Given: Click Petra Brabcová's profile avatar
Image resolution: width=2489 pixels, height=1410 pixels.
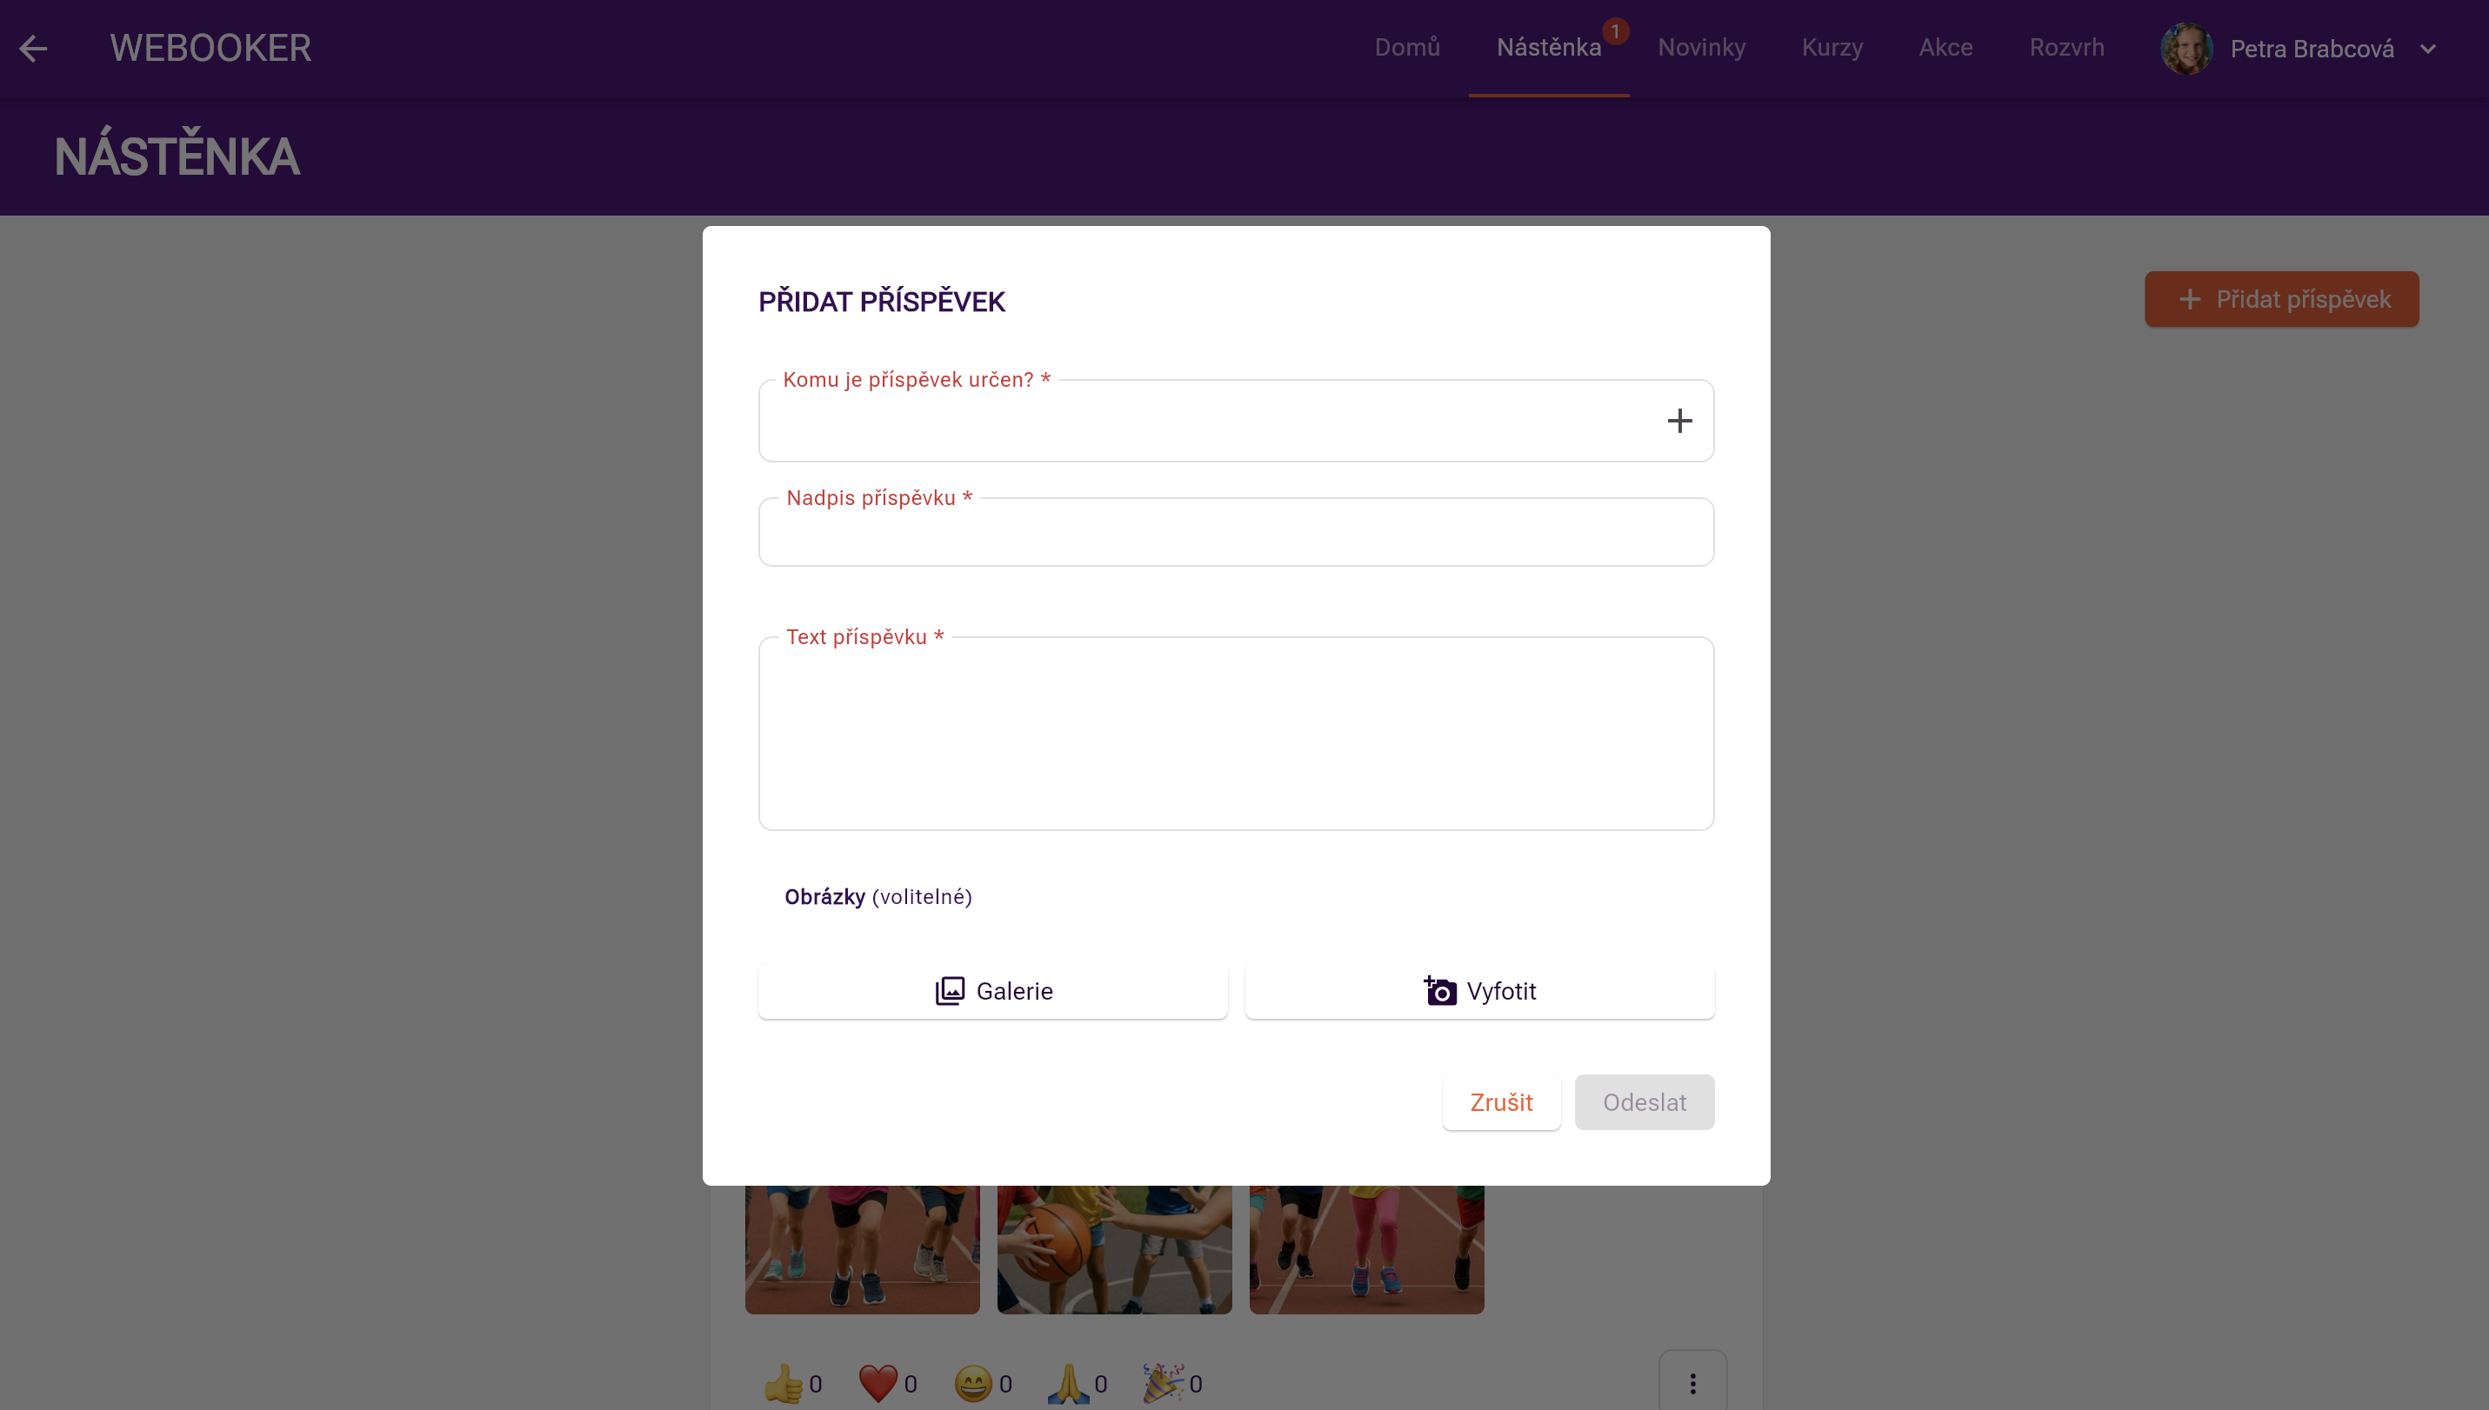Looking at the screenshot, I should point(2185,49).
